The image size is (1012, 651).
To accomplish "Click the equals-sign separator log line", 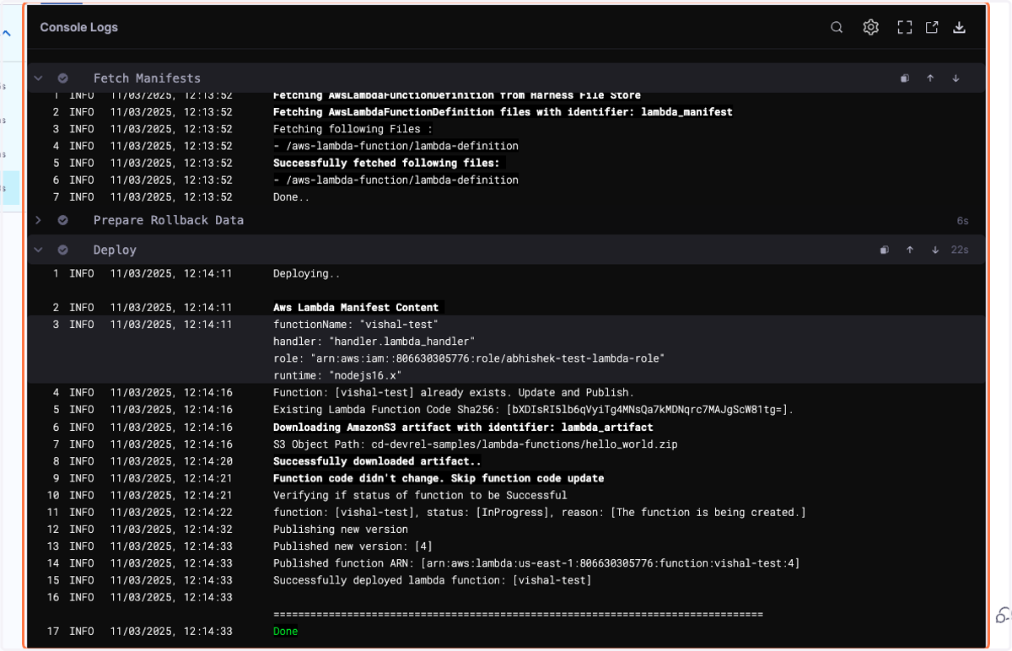I will [518, 615].
